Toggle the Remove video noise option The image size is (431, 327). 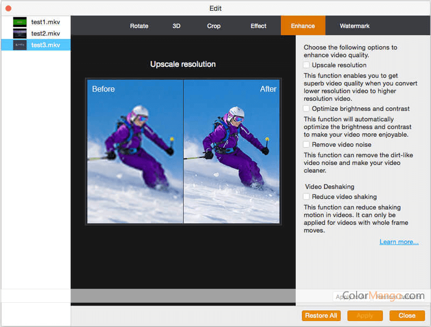(x=307, y=144)
